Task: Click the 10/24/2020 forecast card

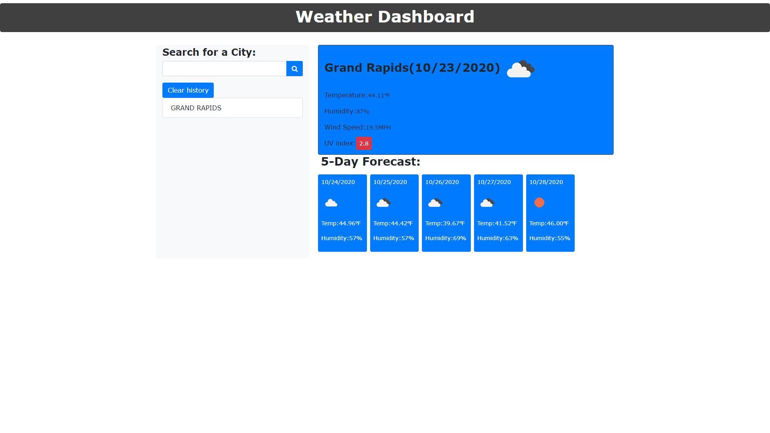Action: pyautogui.click(x=342, y=212)
